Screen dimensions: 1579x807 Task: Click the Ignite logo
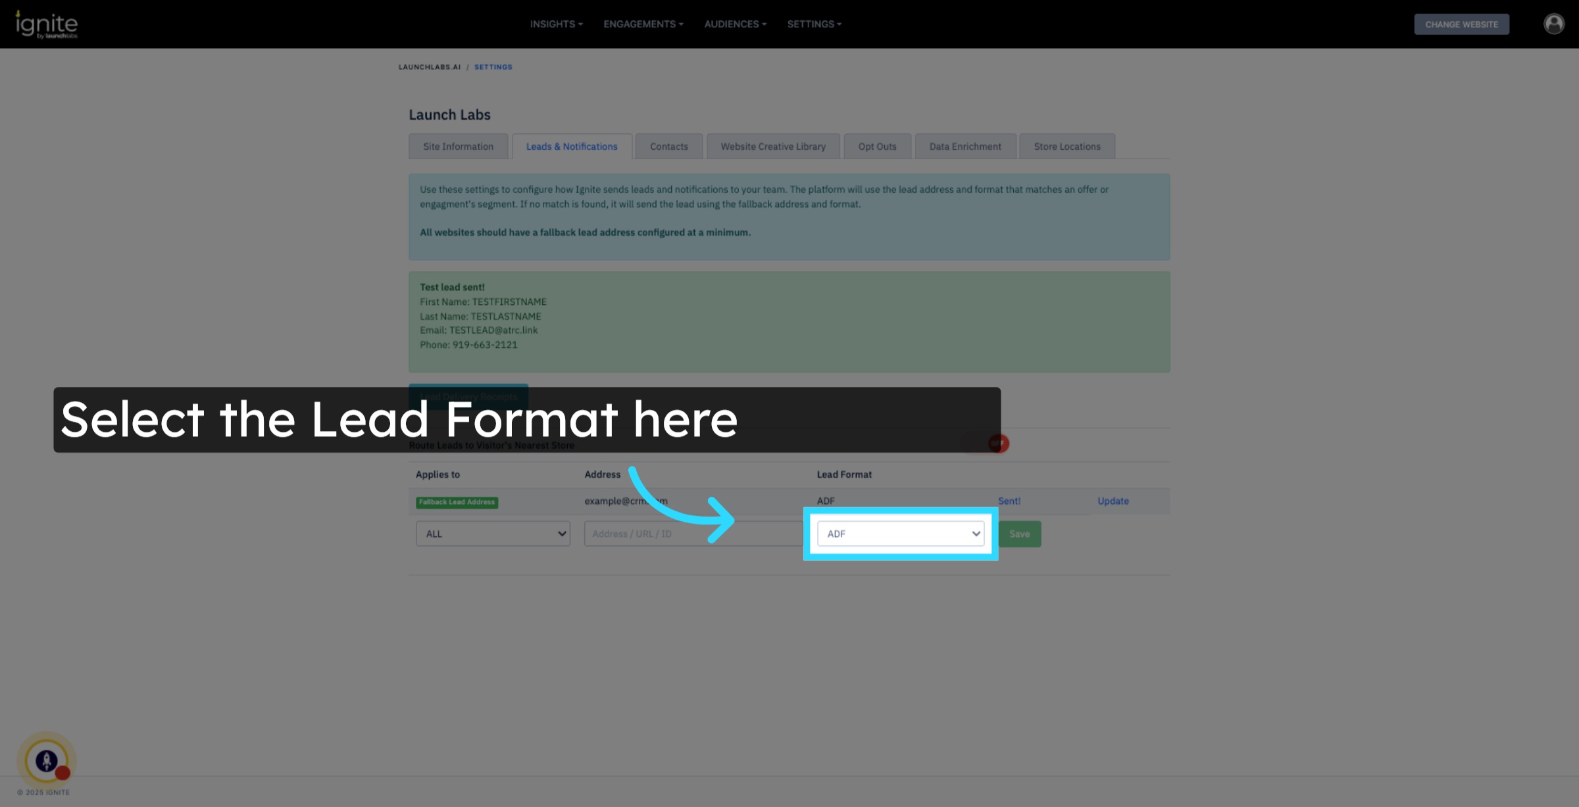pyautogui.click(x=46, y=24)
